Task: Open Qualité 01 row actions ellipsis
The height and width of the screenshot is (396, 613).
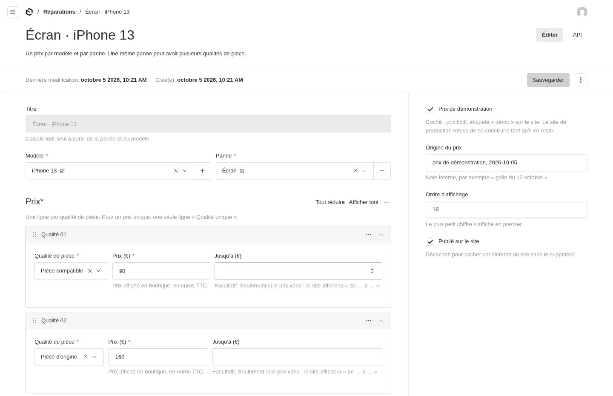Action: (x=369, y=235)
